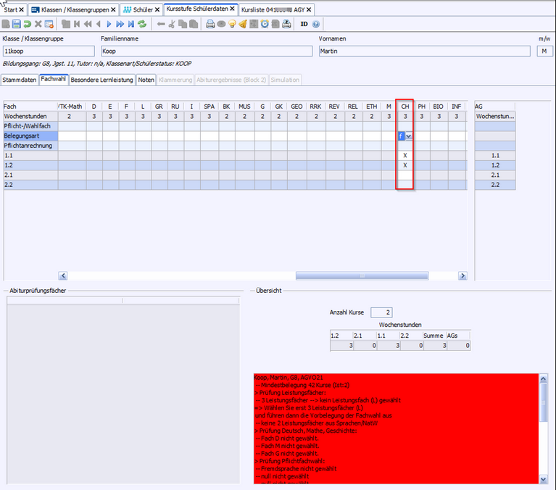Open the Besondere Lernleistung tab
Screen dimensions: 556x490
(x=101, y=80)
